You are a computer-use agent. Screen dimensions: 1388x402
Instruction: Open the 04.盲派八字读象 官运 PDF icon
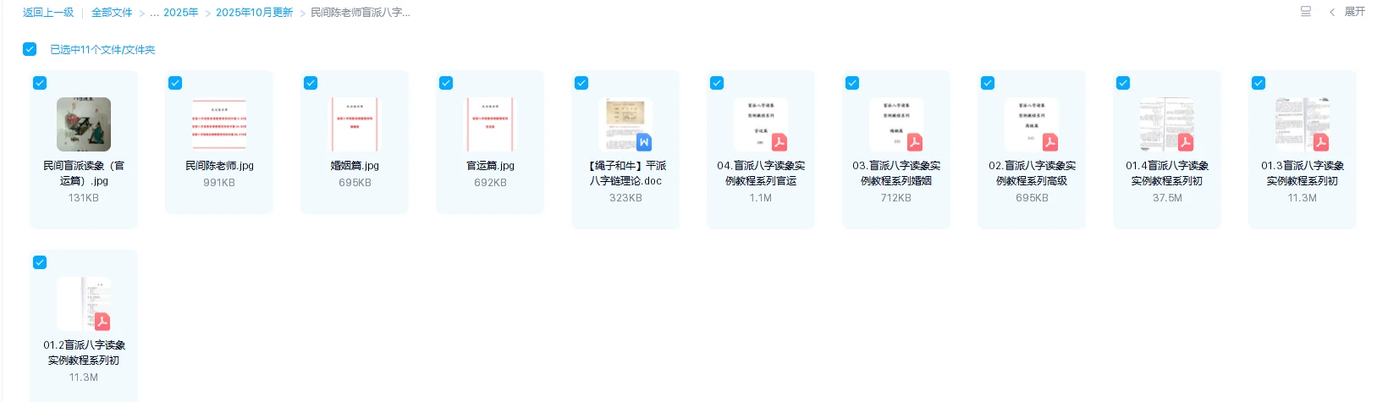click(761, 124)
